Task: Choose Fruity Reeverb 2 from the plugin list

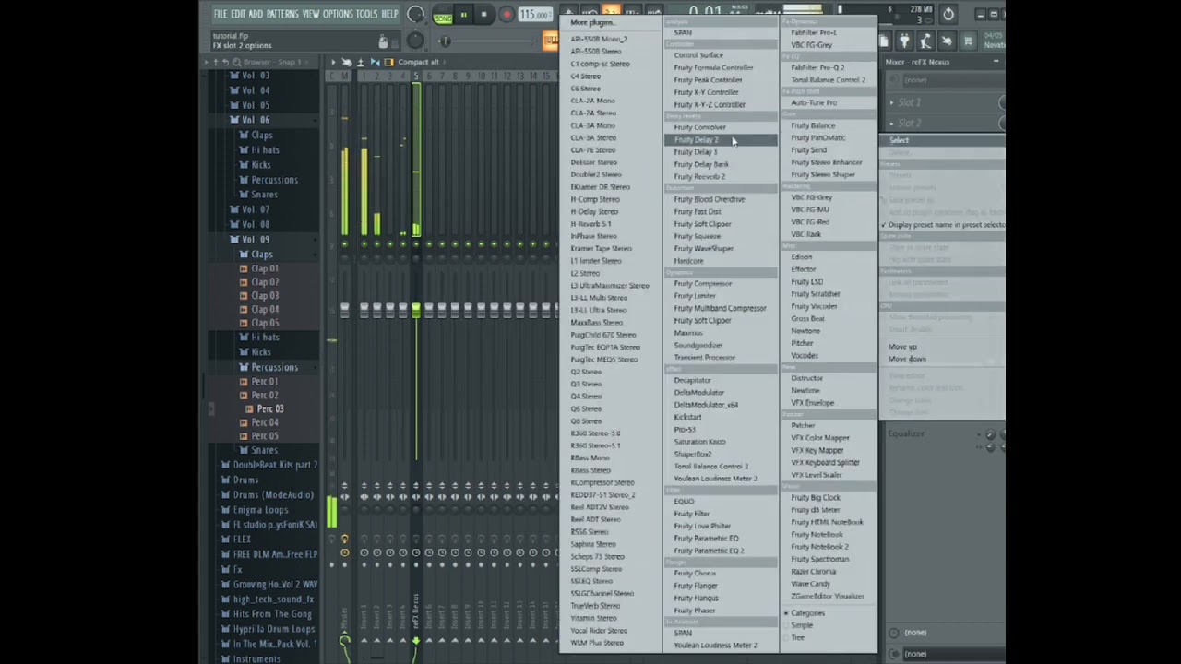Action: 699,176
